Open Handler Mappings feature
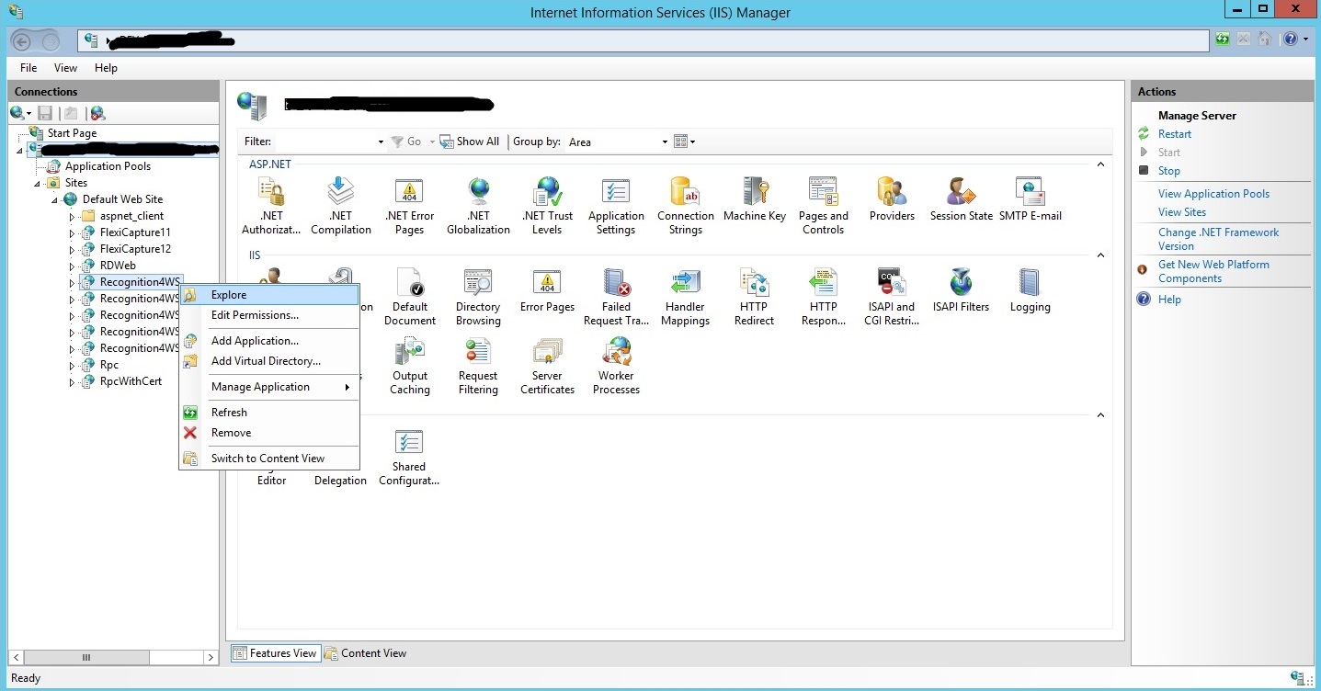The height and width of the screenshot is (691, 1321). click(x=685, y=298)
